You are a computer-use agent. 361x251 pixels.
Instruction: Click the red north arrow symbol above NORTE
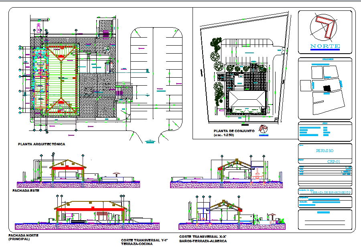(x=324, y=27)
